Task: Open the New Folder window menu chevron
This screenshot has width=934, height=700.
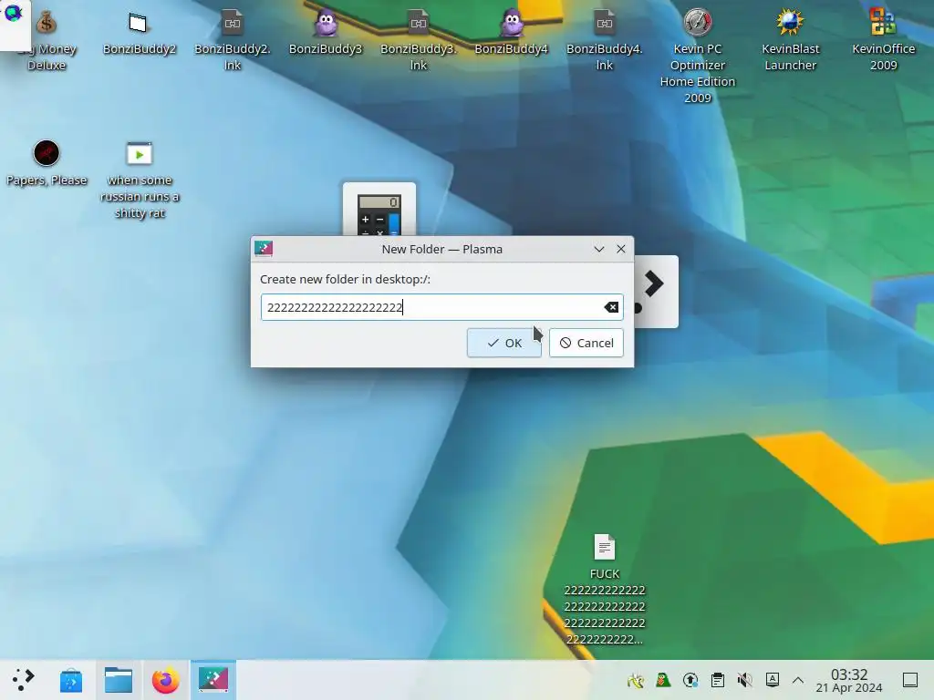Action: click(598, 249)
